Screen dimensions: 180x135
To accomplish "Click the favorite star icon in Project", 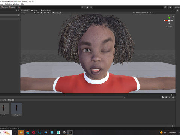I will (169, 97).
